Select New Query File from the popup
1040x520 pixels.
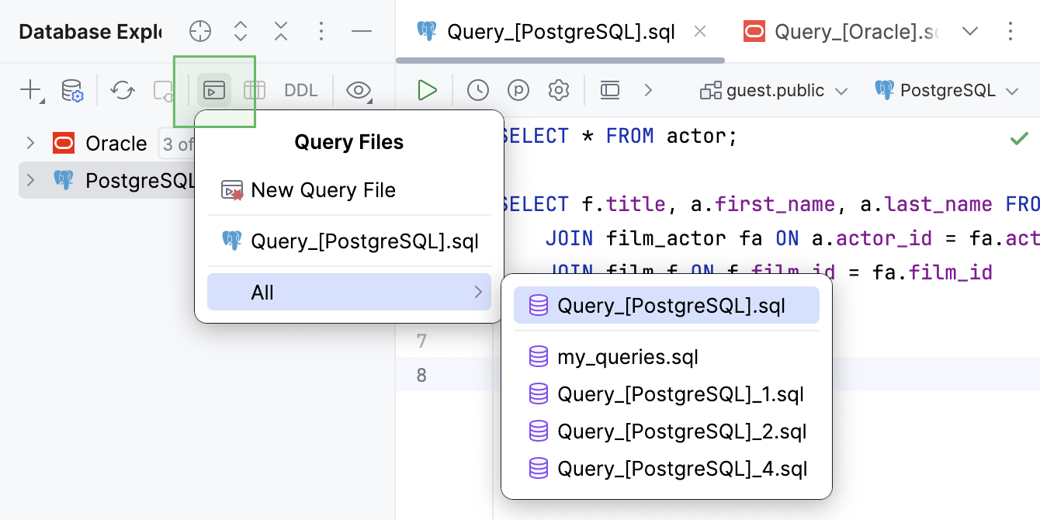[x=323, y=190]
